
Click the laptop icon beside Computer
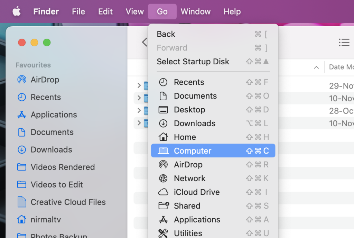pos(163,150)
